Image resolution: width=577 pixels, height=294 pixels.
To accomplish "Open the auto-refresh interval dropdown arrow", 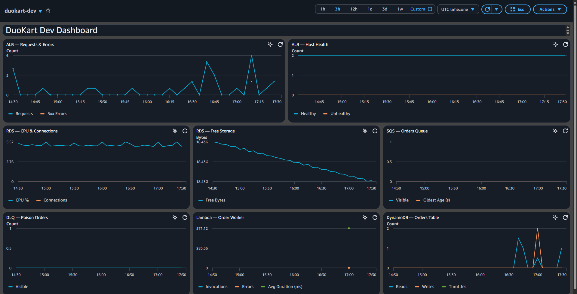I will coord(497,9).
